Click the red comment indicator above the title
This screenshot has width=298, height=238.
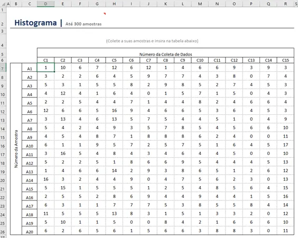(x=105, y=14)
